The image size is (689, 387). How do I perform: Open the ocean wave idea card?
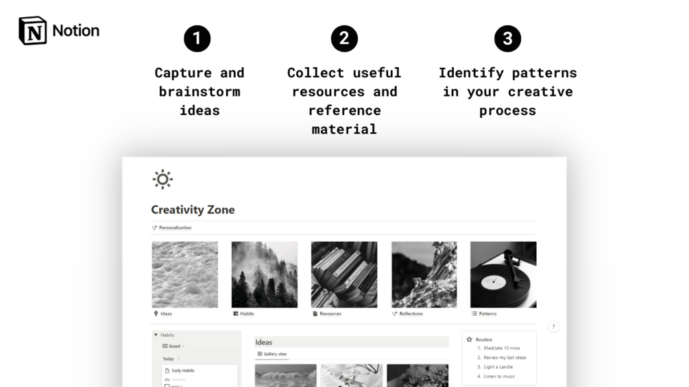[286, 375]
